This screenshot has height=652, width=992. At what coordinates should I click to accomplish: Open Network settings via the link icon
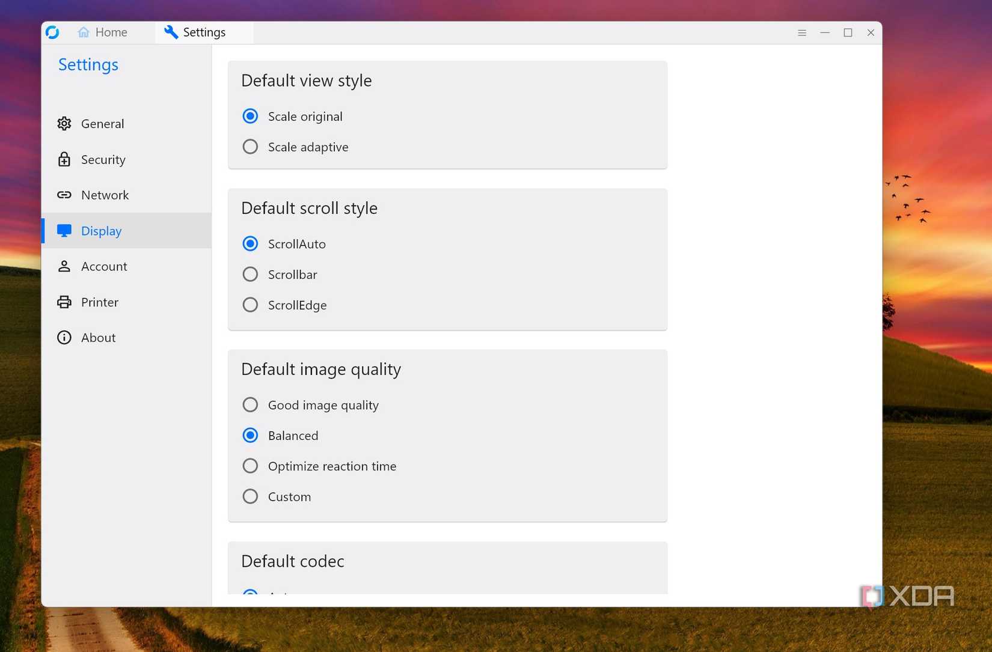tap(64, 195)
